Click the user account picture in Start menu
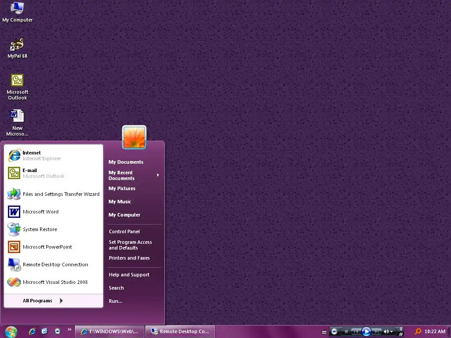451x338 pixels. click(x=134, y=137)
